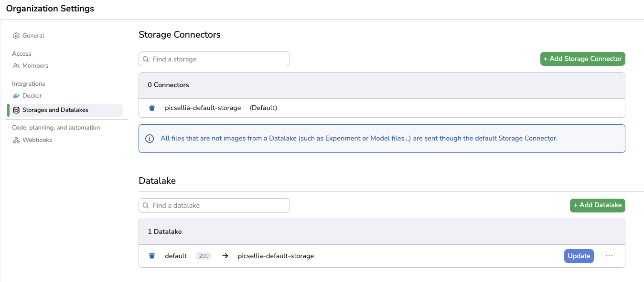
Task: Click the Webhooks icon in sidebar
Action: click(x=16, y=140)
